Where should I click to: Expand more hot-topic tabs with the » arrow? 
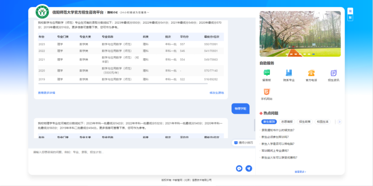[339, 122]
